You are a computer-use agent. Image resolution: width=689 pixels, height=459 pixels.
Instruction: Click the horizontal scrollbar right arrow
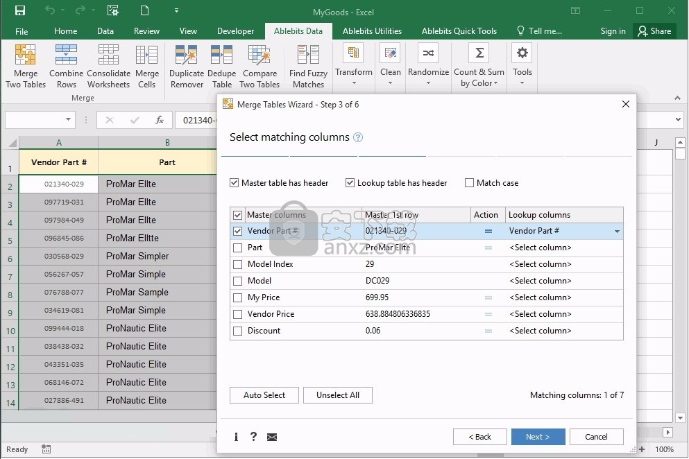(x=668, y=432)
